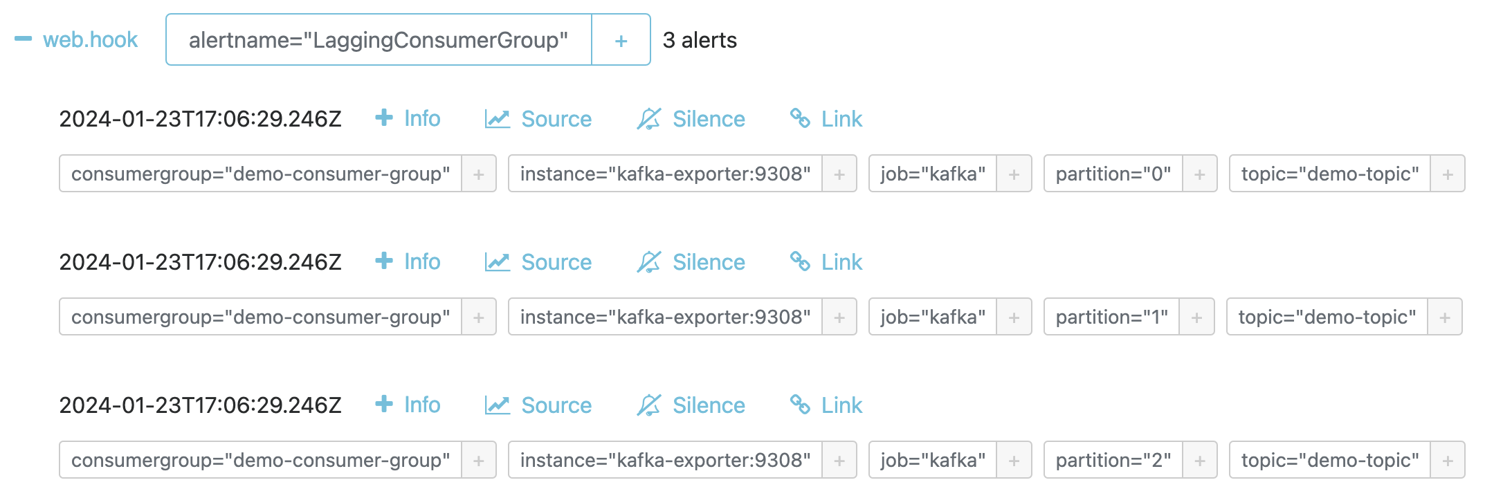Open Source graph for partition 1 alert
This screenshot has height=498, width=1503.
tap(538, 262)
